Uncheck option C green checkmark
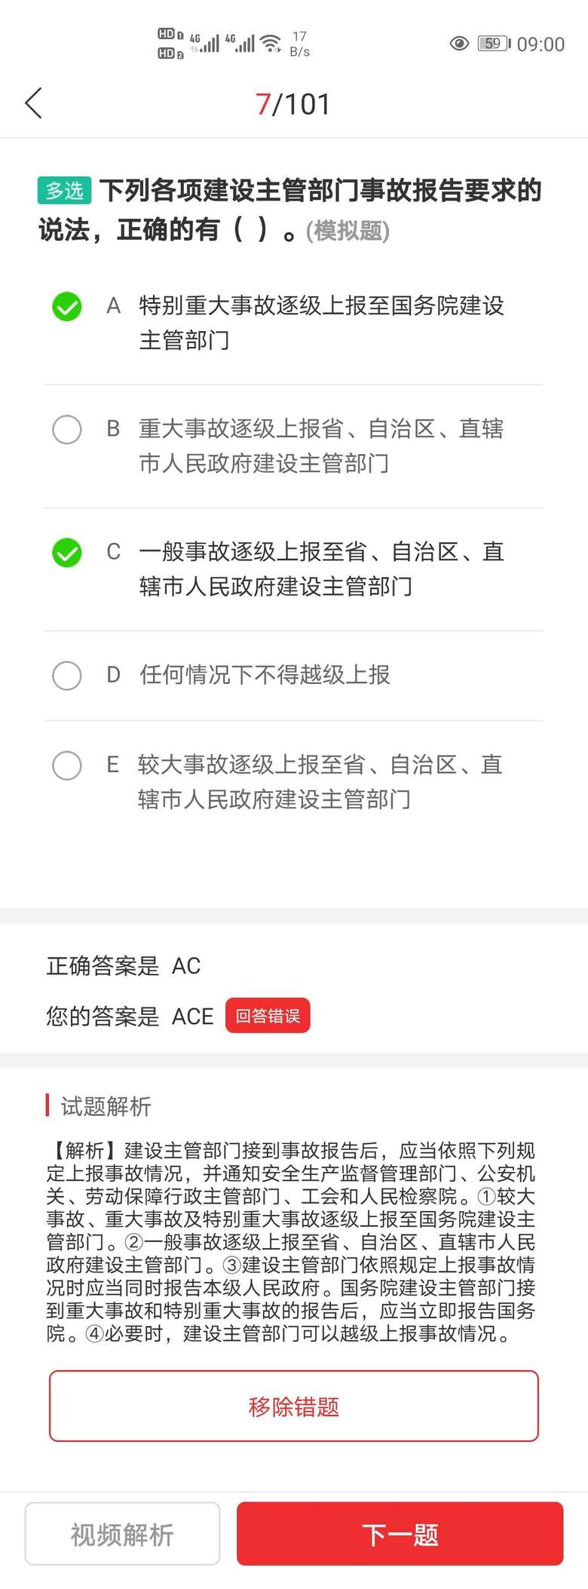This screenshot has width=588, height=1589. click(67, 553)
